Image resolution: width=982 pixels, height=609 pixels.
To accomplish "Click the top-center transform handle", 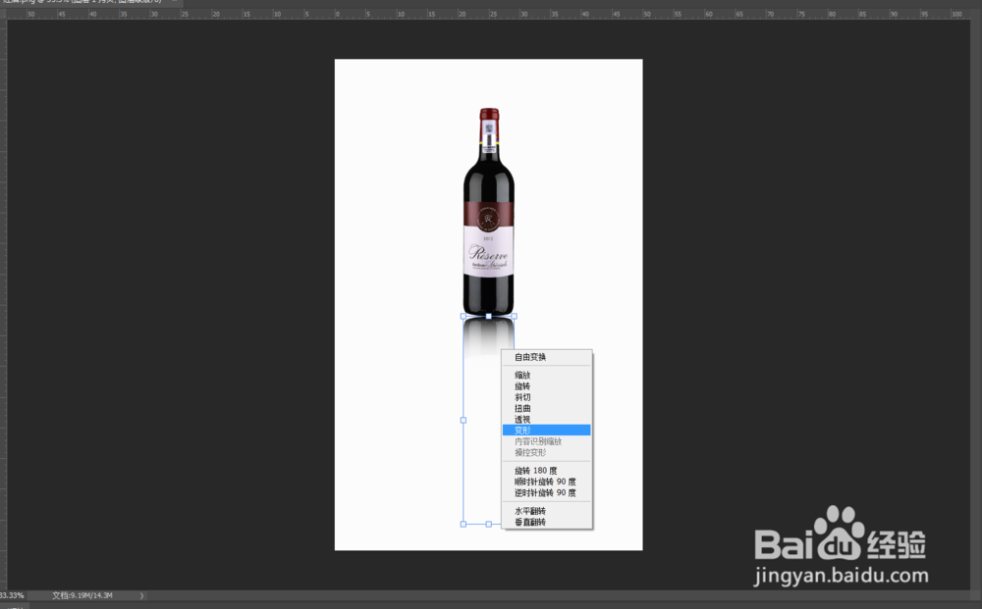I will coord(488,317).
